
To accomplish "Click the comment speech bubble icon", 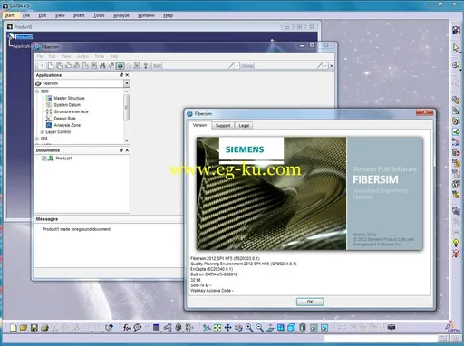I will coord(138,327).
